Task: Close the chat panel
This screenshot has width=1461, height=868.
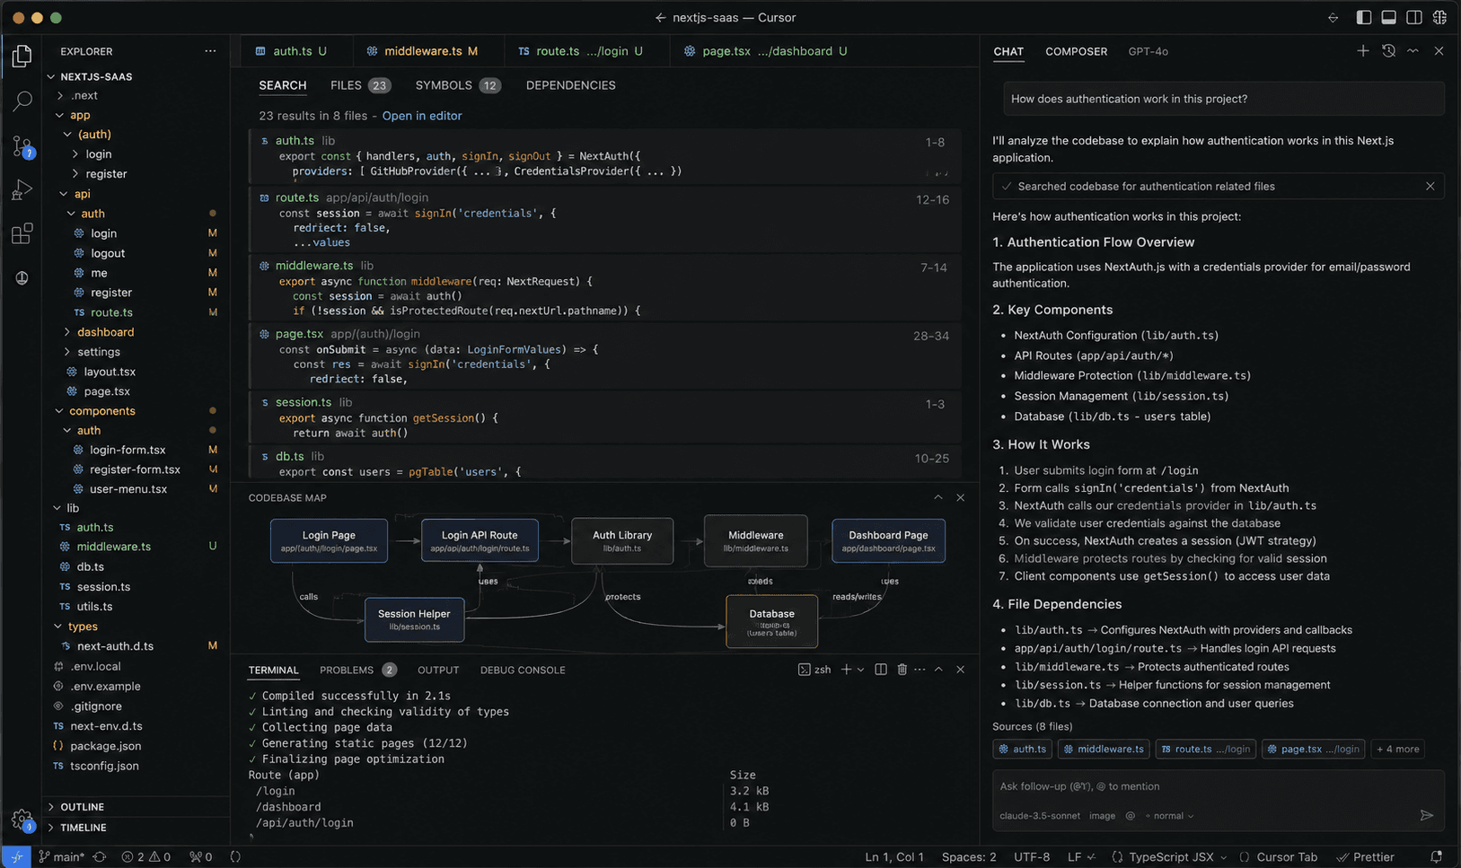Action: 1439,51
